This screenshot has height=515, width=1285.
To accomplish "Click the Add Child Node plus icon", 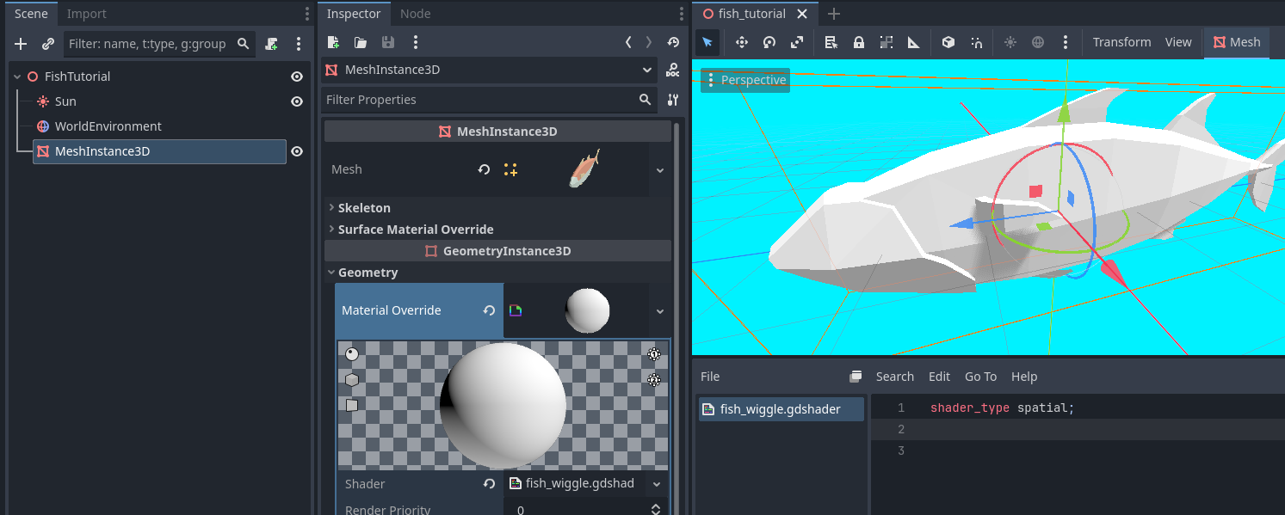I will [x=21, y=44].
